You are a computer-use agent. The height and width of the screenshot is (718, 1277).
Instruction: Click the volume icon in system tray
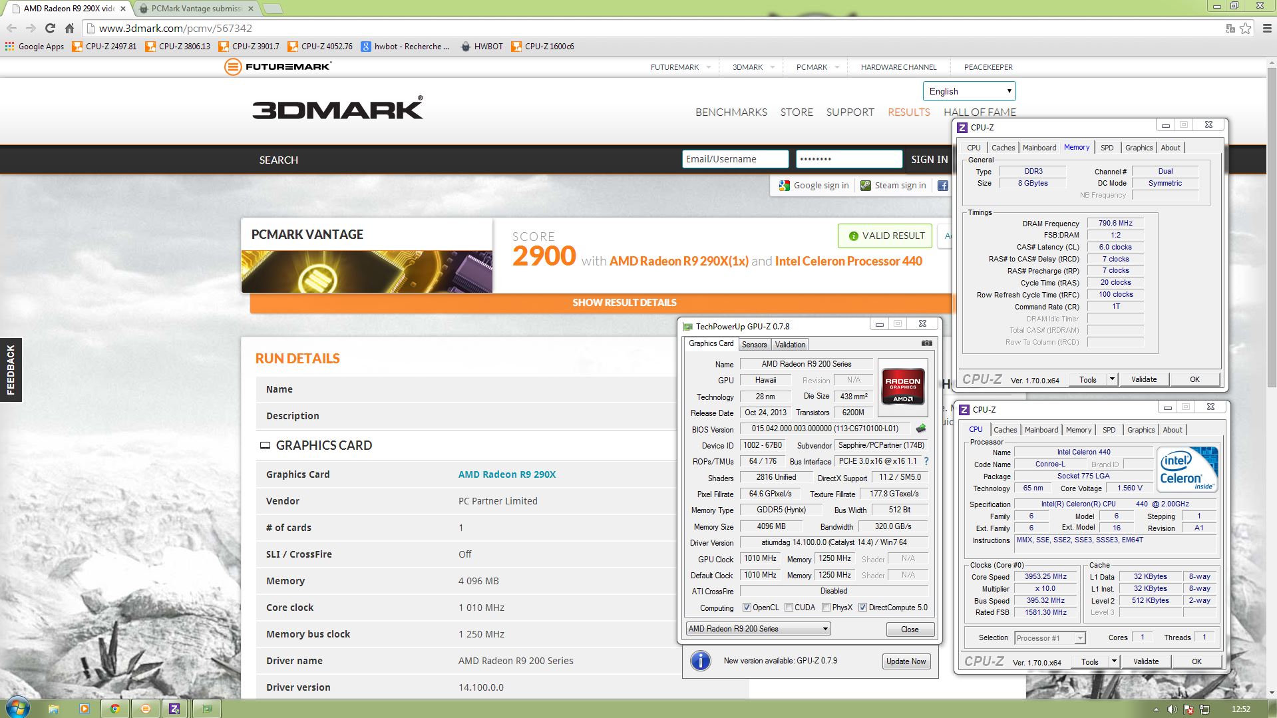click(x=1172, y=709)
